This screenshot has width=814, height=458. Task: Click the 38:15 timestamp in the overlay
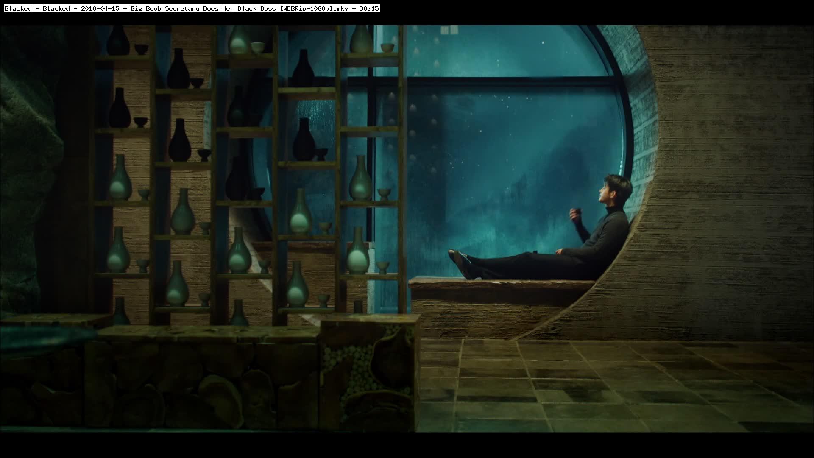[369, 8]
